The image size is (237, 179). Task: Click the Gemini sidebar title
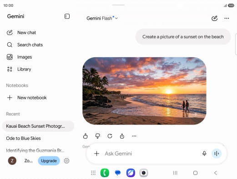point(15,16)
